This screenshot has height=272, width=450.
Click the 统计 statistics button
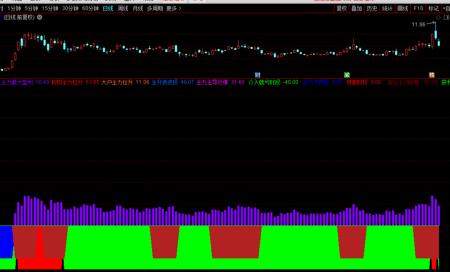point(387,8)
